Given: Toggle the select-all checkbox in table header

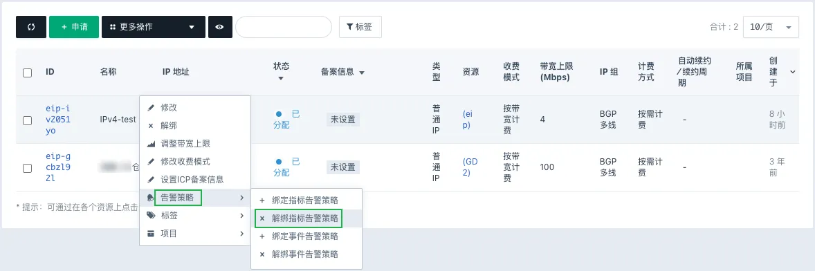Looking at the screenshot, I should click(x=28, y=73).
